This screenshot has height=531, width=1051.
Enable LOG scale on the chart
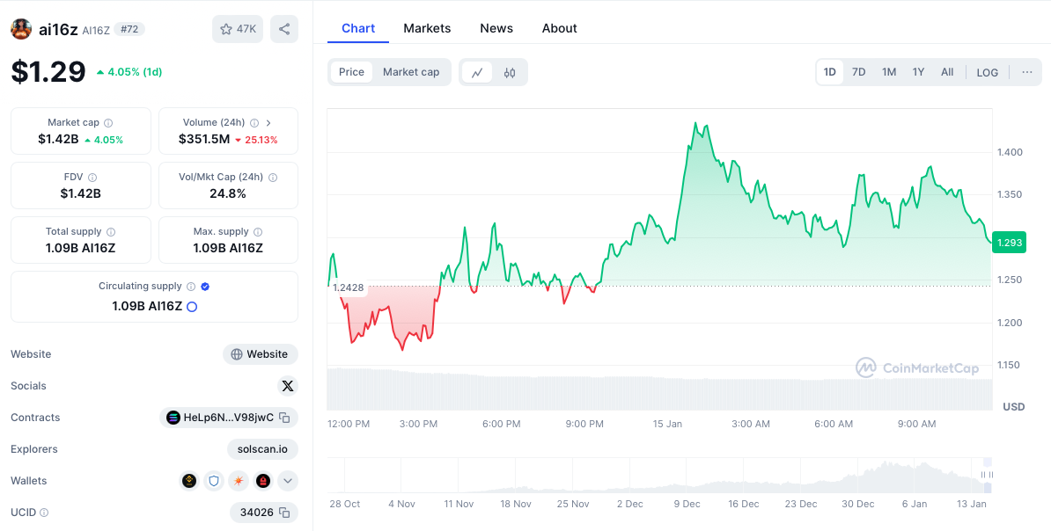click(x=987, y=72)
